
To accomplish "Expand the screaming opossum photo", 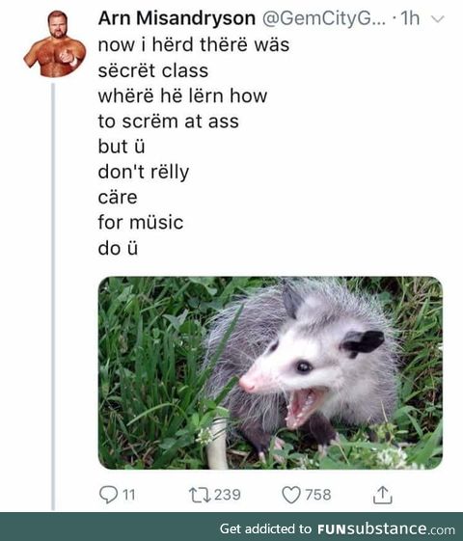I will pyautogui.click(x=270, y=372).
